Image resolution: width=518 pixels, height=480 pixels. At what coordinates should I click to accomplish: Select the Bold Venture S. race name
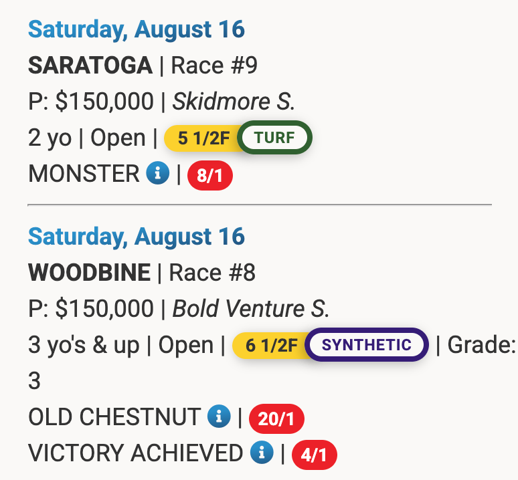(251, 309)
